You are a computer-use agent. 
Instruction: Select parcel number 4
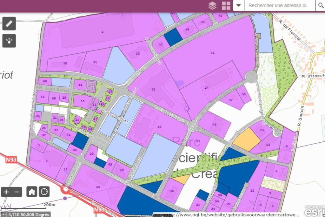(x=276, y=171)
